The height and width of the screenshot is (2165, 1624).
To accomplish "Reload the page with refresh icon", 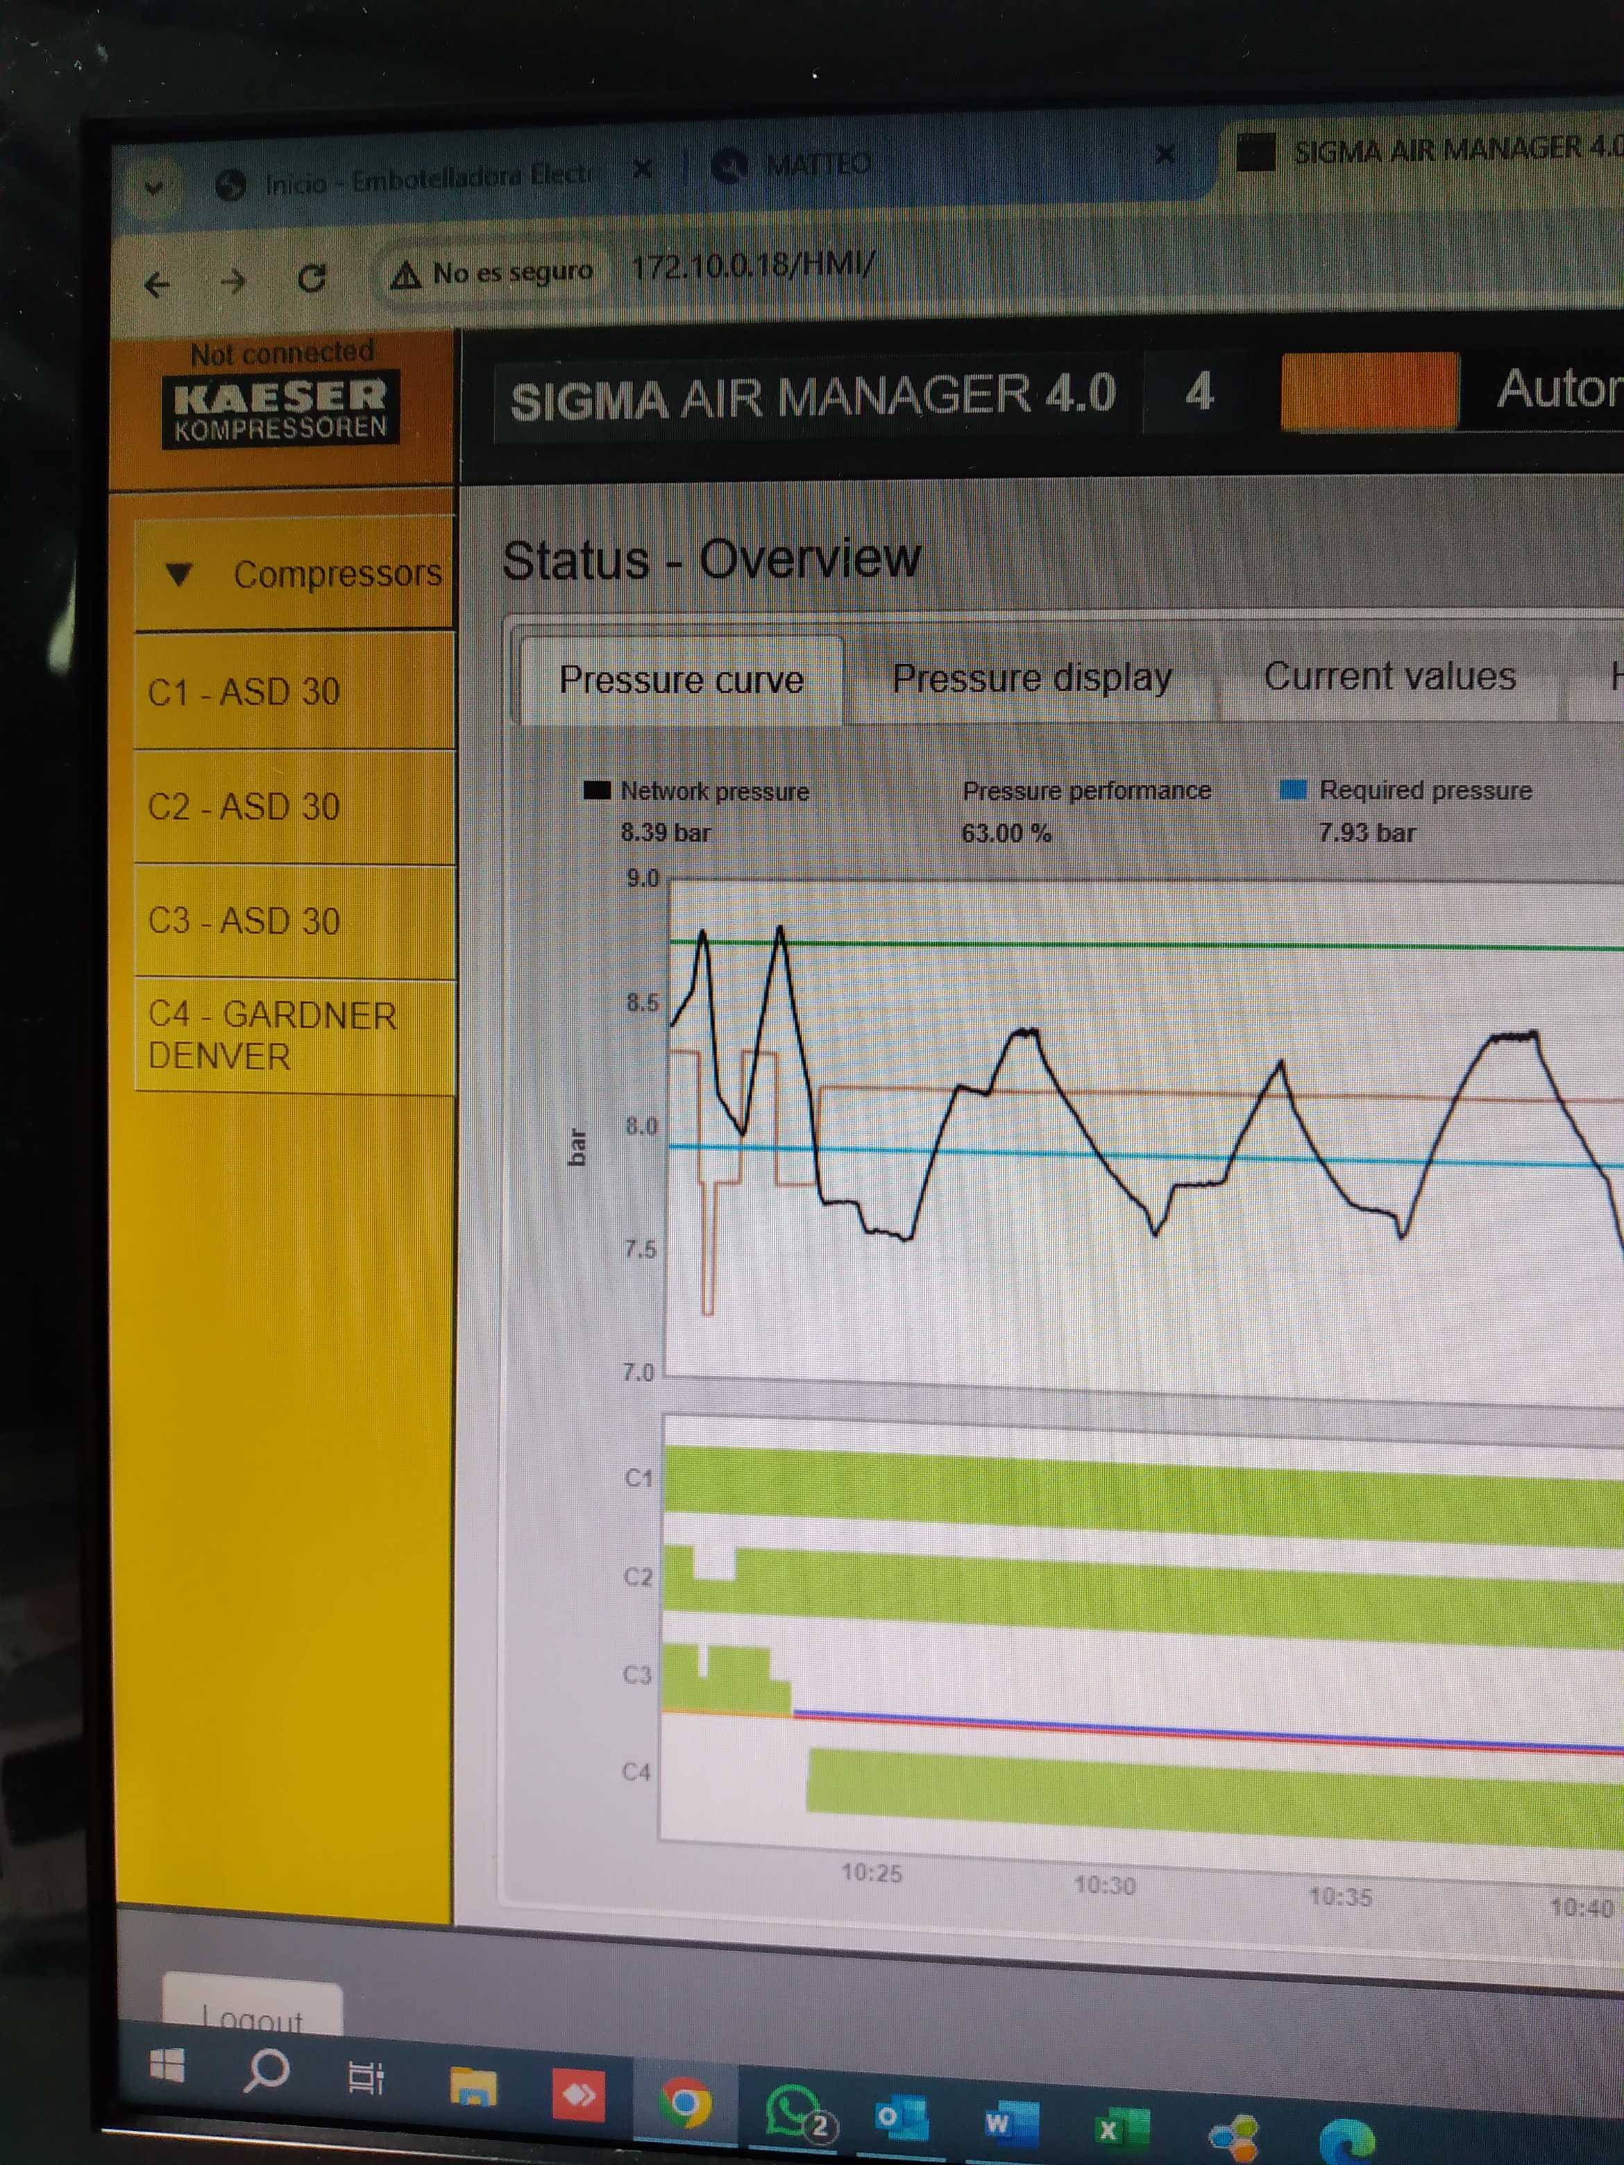I will (x=312, y=278).
